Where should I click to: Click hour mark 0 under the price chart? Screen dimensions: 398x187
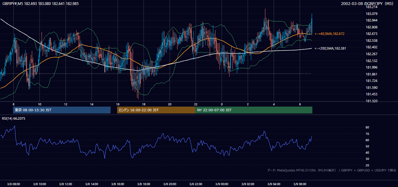pyautogui.click(x=222, y=104)
